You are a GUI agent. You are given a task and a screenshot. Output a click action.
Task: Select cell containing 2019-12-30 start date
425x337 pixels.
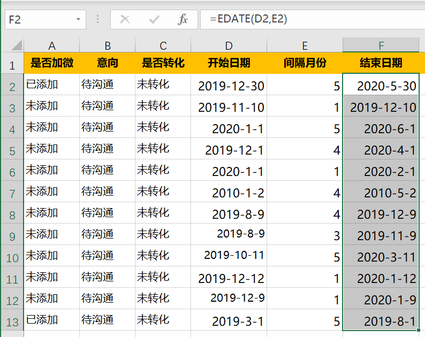229,86
